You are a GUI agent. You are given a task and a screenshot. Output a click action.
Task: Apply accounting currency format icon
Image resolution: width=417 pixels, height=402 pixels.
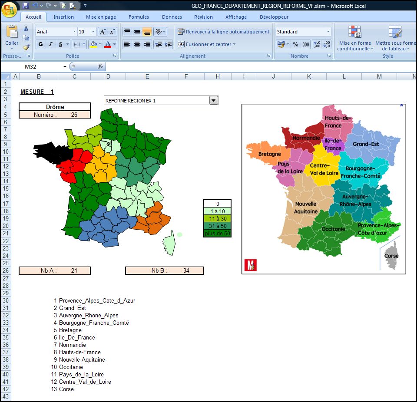[x=281, y=44]
